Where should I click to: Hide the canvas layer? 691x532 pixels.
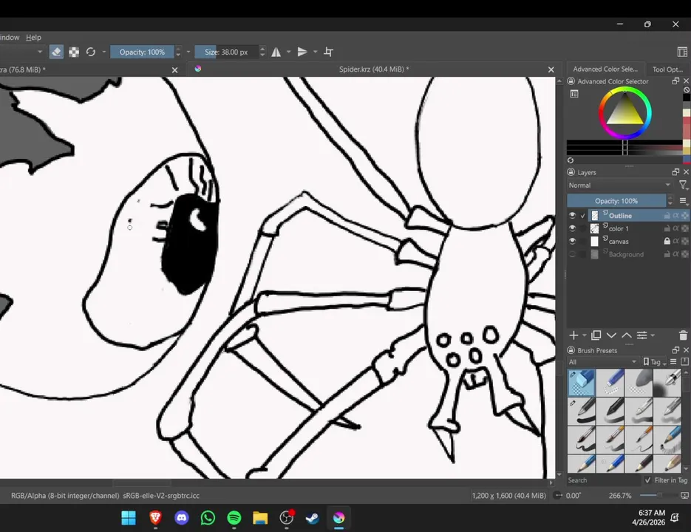[x=573, y=241]
